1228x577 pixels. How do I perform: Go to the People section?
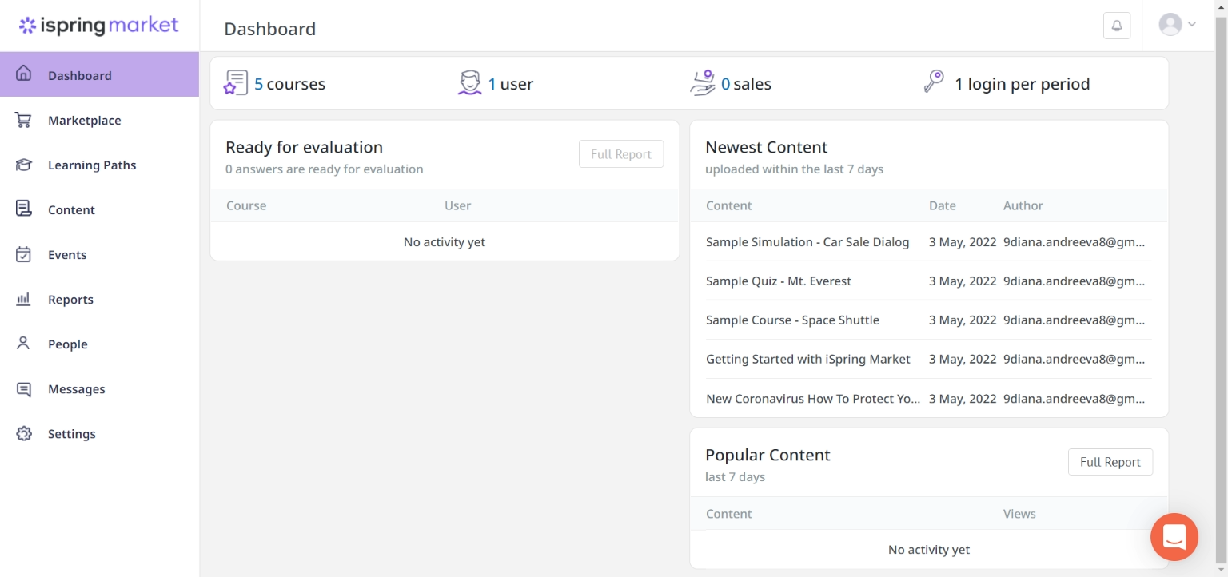point(99,344)
